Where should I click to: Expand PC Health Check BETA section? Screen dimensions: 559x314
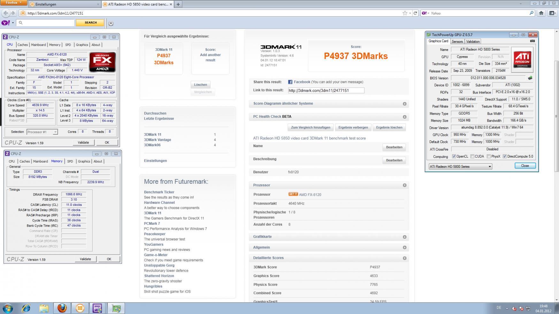pos(404,117)
